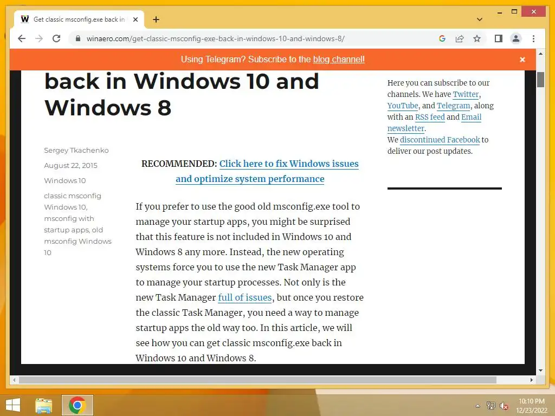Open the blog channel link
The width and height of the screenshot is (555, 416).
pyautogui.click(x=339, y=60)
